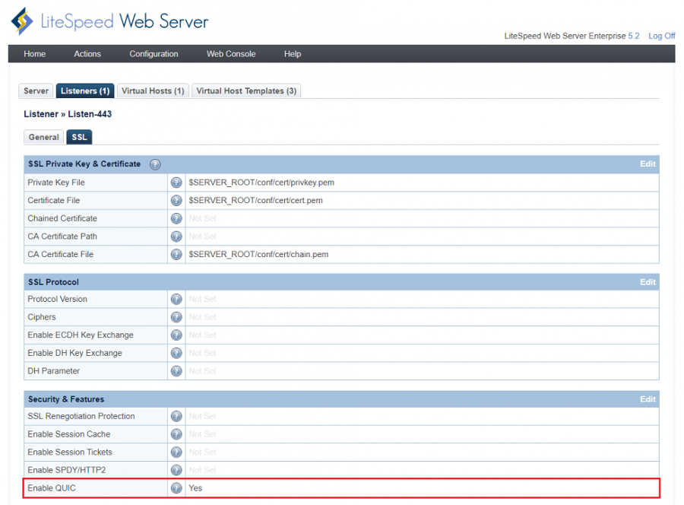This screenshot has height=505, width=684.
Task: Click help icon beside Enable SPDY/HTTP2
Action: [176, 470]
